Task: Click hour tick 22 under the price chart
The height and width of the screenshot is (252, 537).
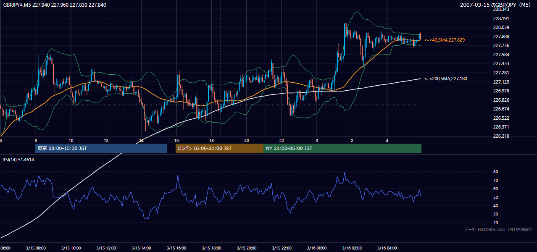Action: 282,140
